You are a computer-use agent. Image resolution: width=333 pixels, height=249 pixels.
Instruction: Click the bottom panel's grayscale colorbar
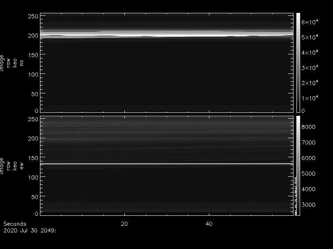[298, 165]
